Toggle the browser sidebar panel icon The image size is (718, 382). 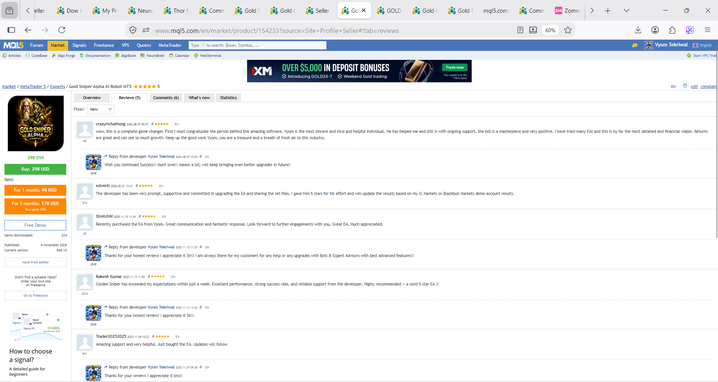[11, 30]
